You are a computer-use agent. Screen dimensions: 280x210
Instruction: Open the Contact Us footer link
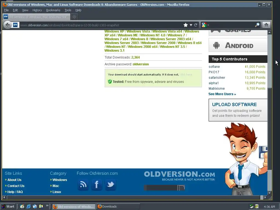click(16, 186)
